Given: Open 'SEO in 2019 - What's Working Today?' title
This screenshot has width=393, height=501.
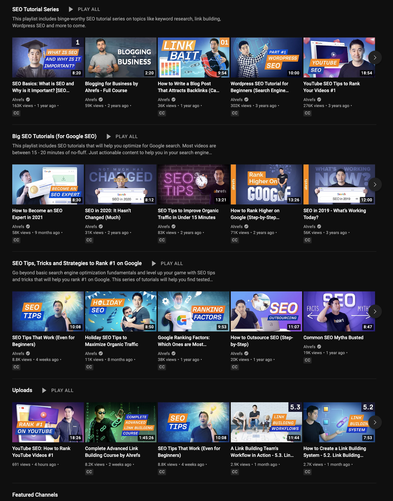Looking at the screenshot, I should click(x=335, y=214).
